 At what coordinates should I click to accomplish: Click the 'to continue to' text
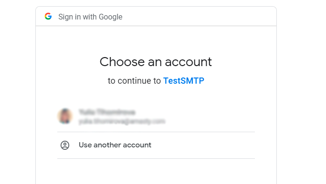(x=134, y=81)
